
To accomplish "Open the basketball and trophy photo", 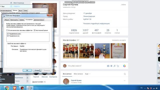I will (102, 51).
